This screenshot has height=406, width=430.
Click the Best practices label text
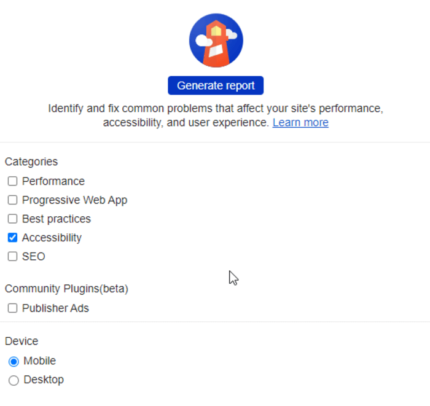pyautogui.click(x=57, y=219)
